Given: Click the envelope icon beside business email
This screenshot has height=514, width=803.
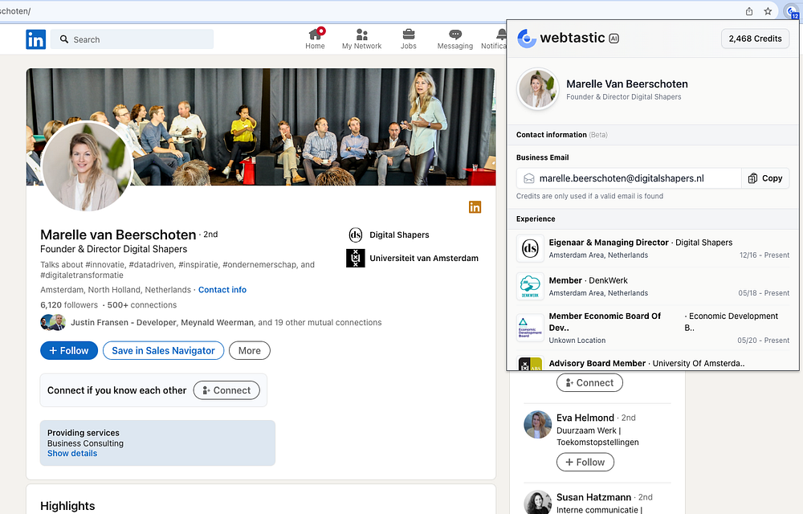Looking at the screenshot, I should coord(528,178).
